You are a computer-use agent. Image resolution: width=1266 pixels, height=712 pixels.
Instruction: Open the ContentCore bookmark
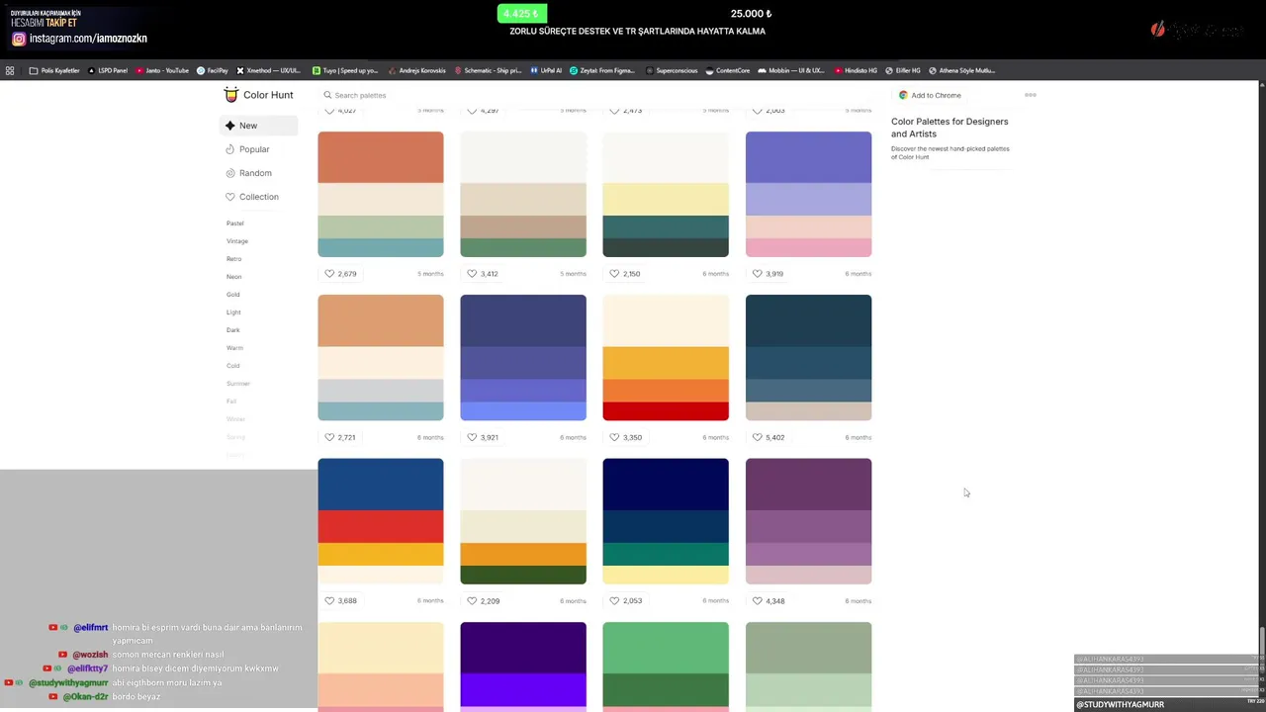[x=728, y=70]
